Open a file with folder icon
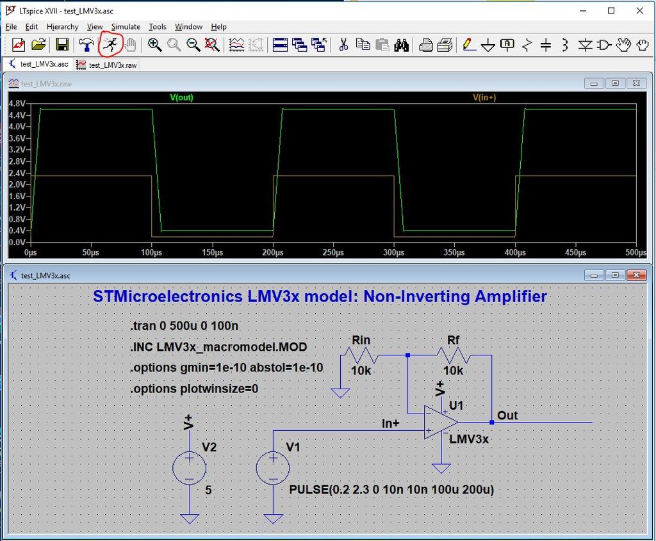The width and height of the screenshot is (656, 541). click(x=38, y=45)
